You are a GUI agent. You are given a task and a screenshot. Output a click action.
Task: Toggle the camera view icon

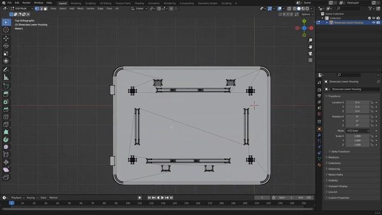310,53
